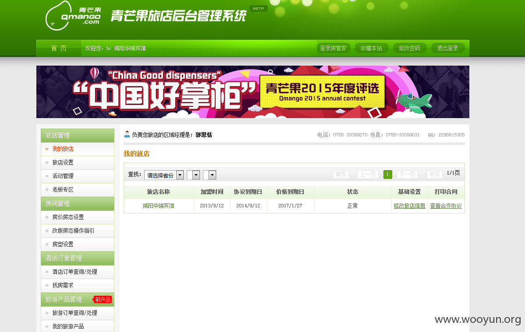Click 房间管理 section header
This screenshot has height=332, width=525.
[x=77, y=203]
